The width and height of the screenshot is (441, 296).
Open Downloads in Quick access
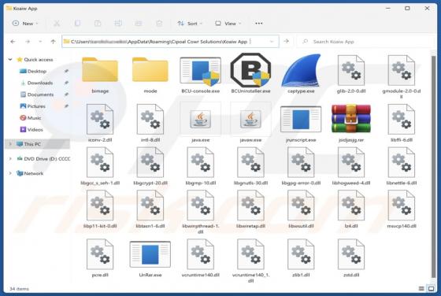(x=40, y=83)
